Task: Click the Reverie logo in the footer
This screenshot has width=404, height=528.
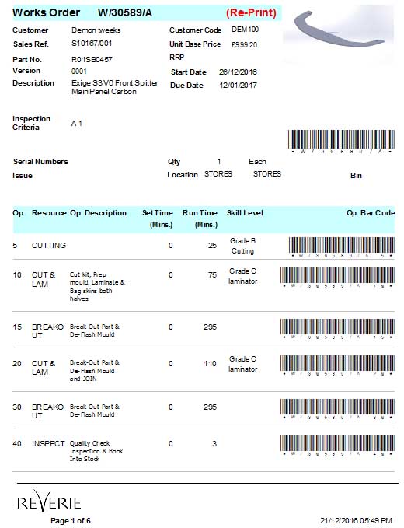Action: click(x=49, y=501)
